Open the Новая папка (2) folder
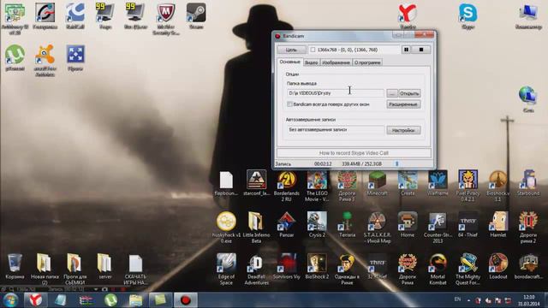Image resolution: width=548 pixels, height=308 pixels. coord(45,269)
